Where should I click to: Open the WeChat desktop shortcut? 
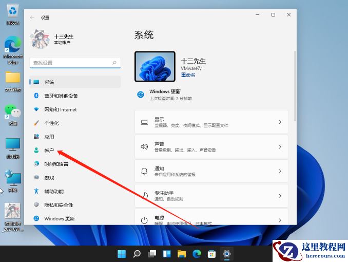(x=13, y=115)
